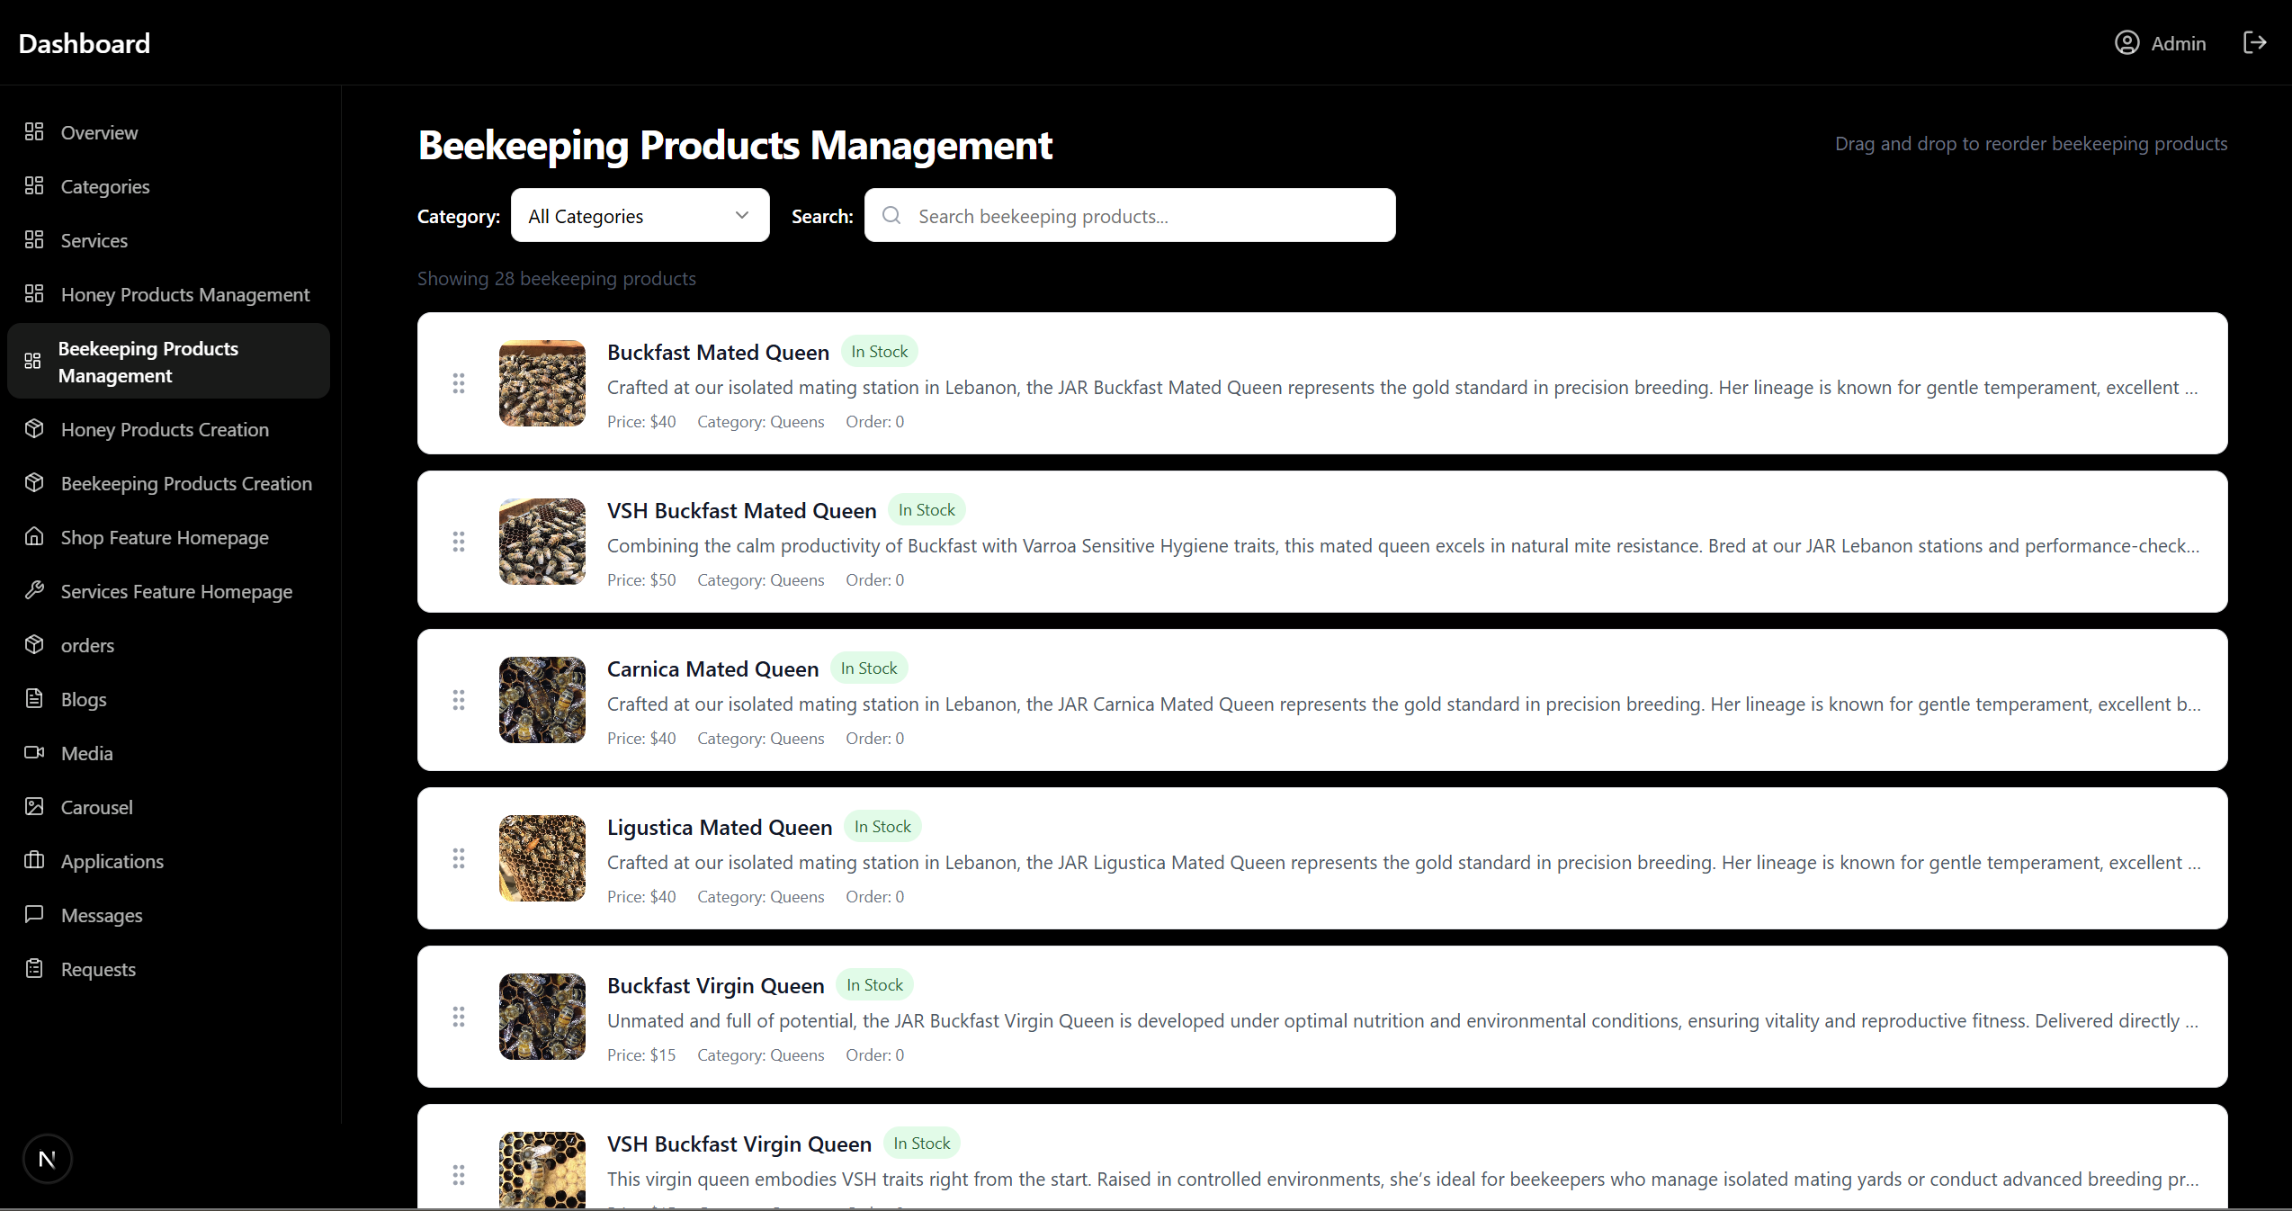Click the Requests clipboard icon

pyautogui.click(x=34, y=969)
